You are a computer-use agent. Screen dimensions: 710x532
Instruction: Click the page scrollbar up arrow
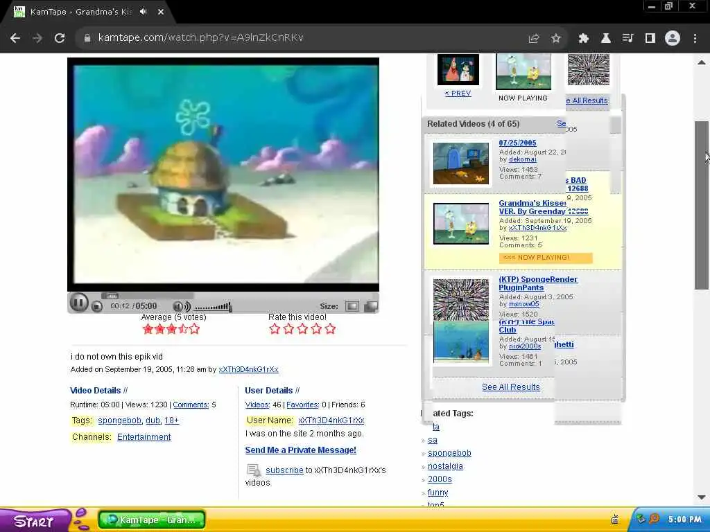point(702,62)
